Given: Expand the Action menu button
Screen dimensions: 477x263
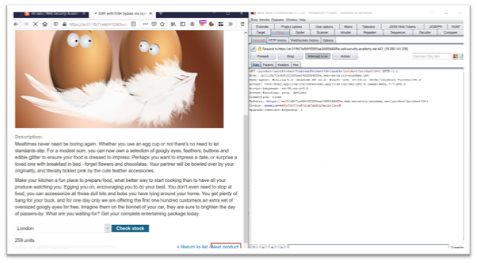Looking at the screenshot, I should pos(345,56).
